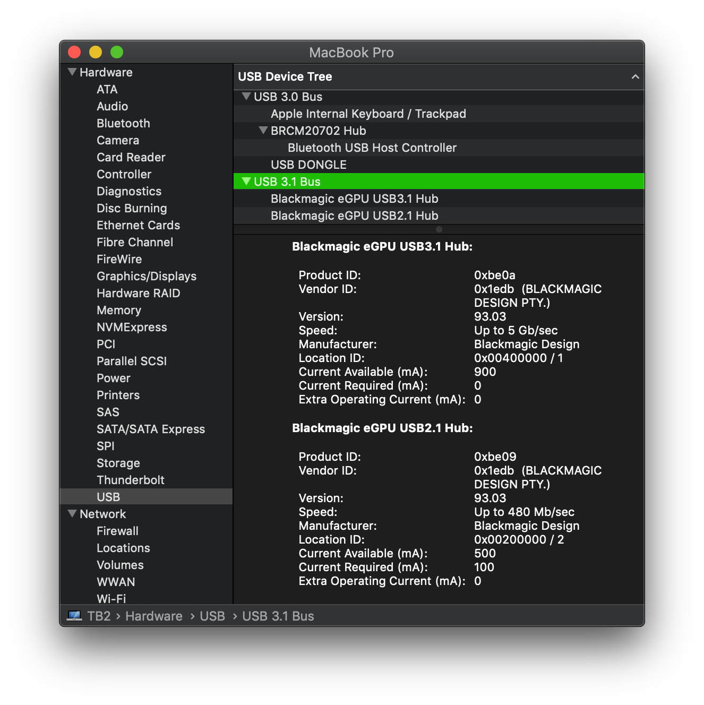Viewport: 704px width, 705px height.
Task: Collapse the USB 3.0 Bus tree
Action: pyautogui.click(x=246, y=96)
